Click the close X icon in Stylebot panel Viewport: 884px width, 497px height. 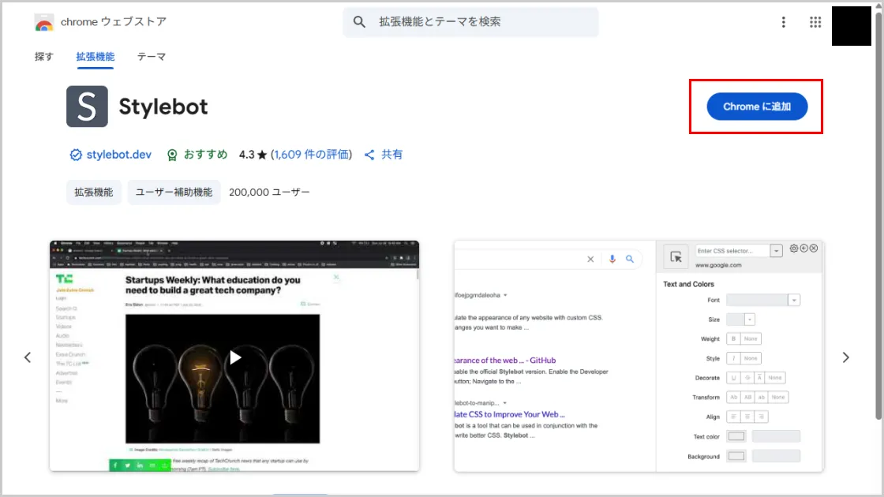coord(814,248)
